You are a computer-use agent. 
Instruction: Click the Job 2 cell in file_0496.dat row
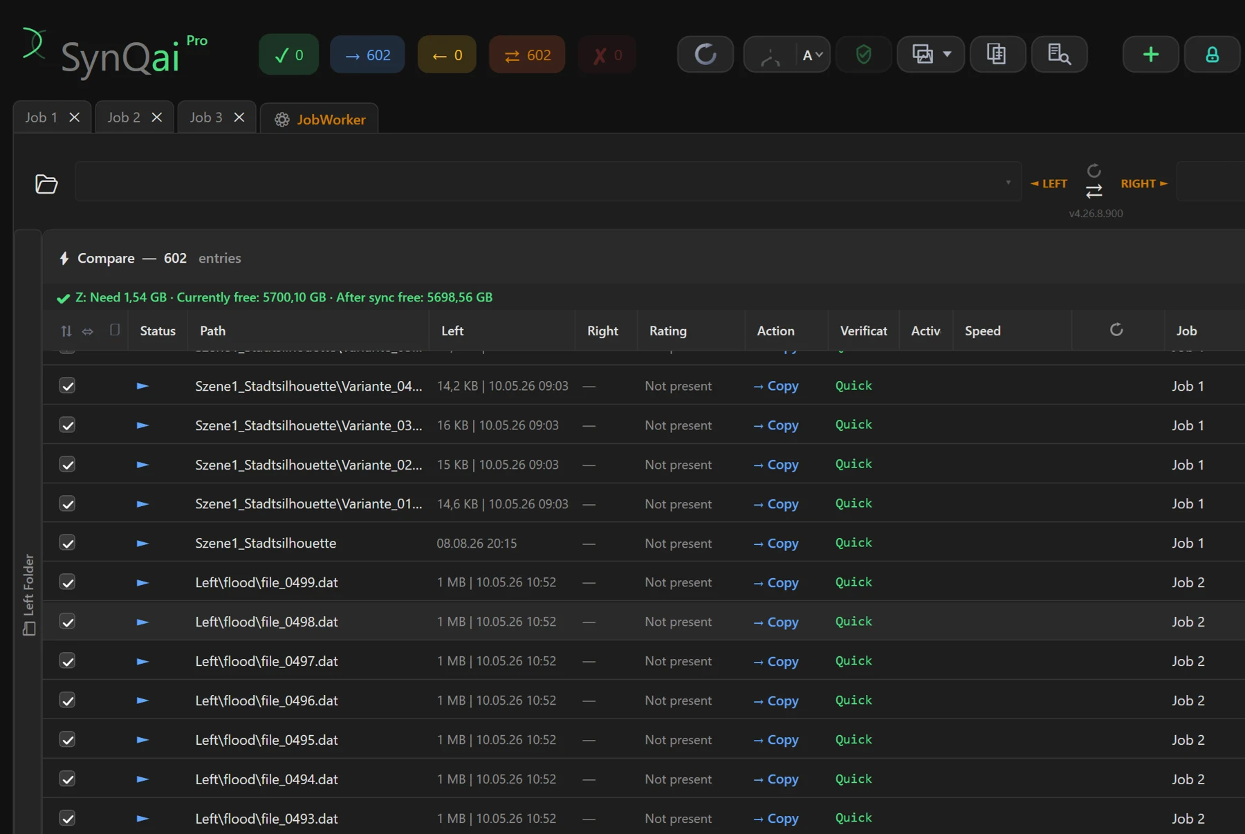click(x=1188, y=701)
